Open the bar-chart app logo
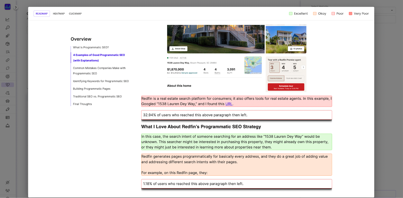Screen dimensions: 403x198 coord(8,7)
